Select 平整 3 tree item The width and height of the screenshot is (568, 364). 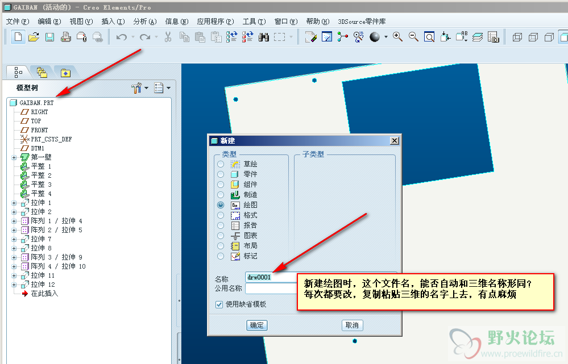pos(41,185)
